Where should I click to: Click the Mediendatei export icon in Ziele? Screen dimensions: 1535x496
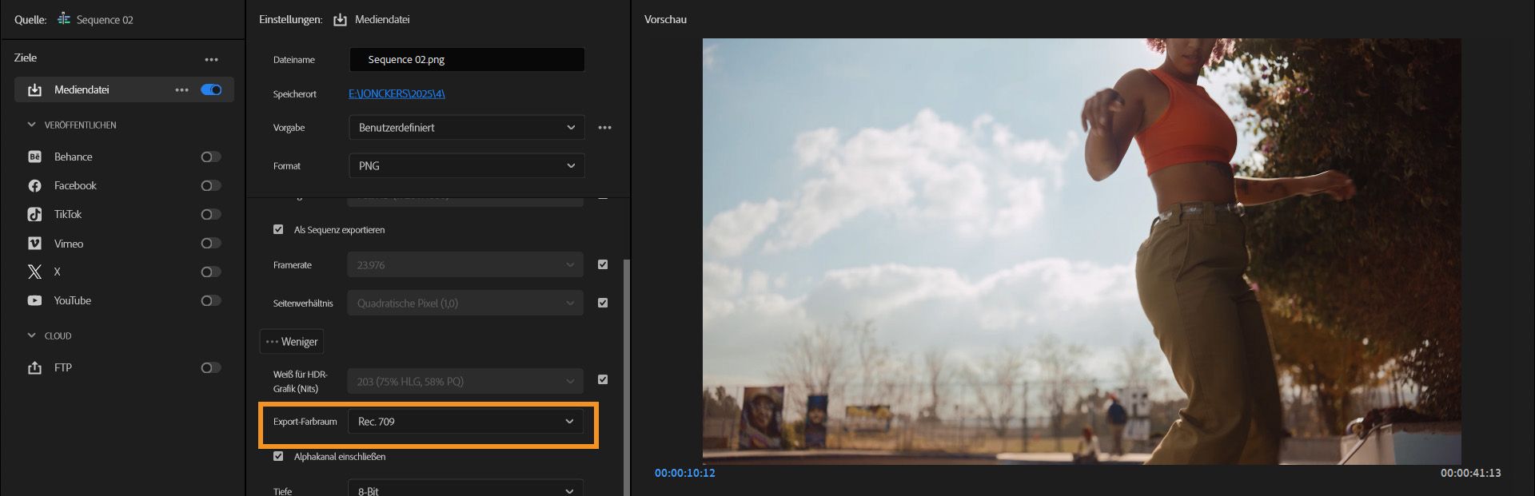click(34, 90)
